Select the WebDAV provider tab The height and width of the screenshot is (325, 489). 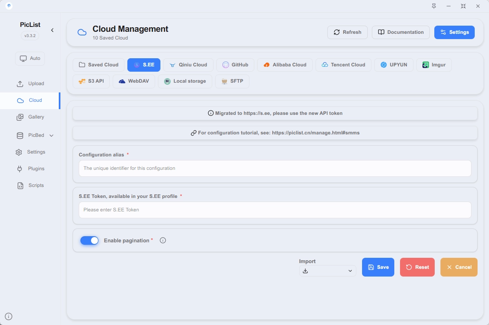(x=134, y=81)
